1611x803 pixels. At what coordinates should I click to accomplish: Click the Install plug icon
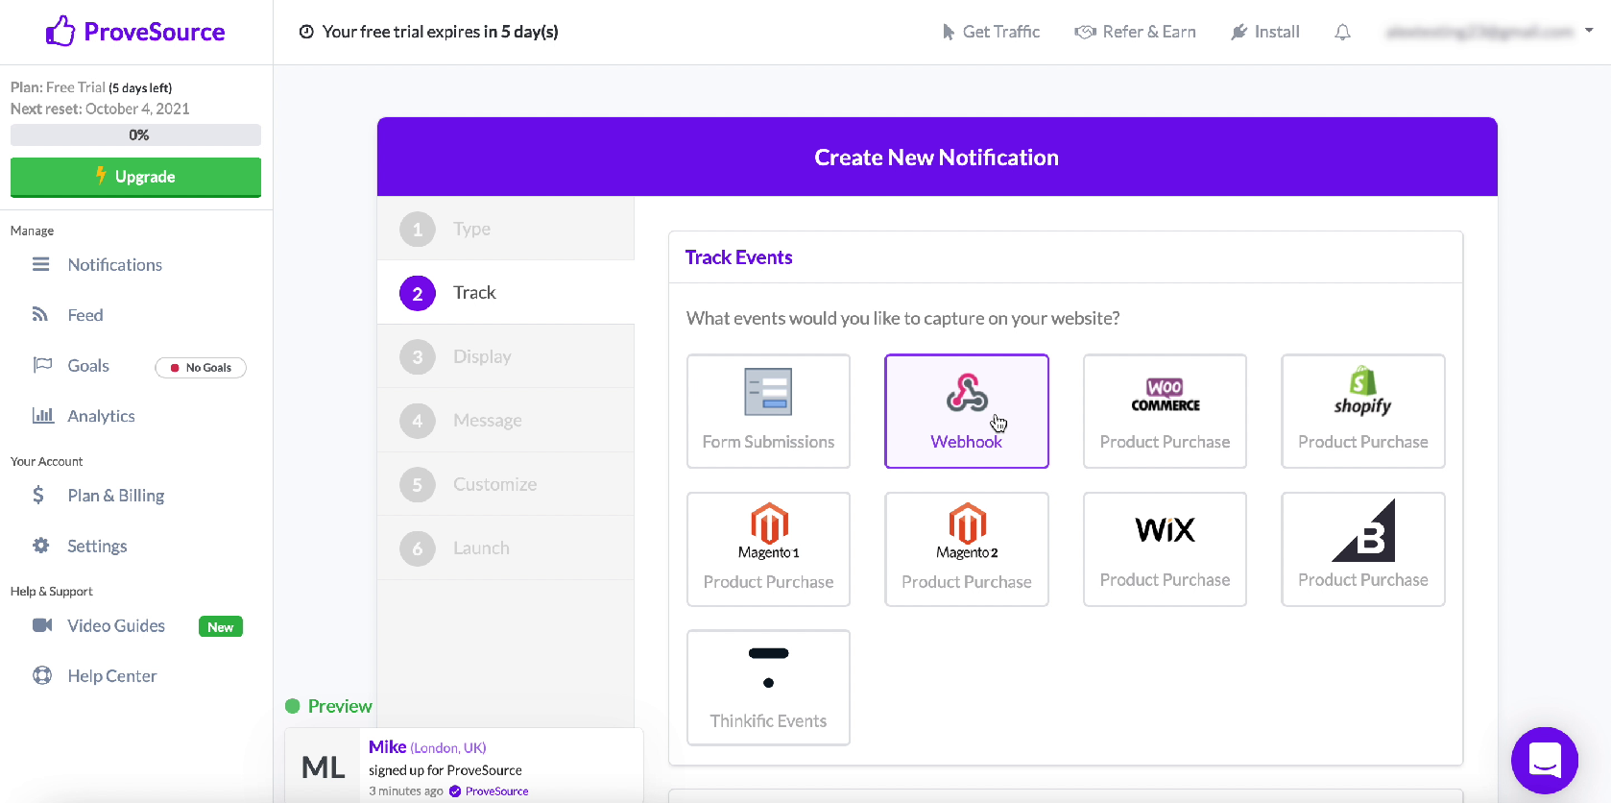(x=1238, y=32)
